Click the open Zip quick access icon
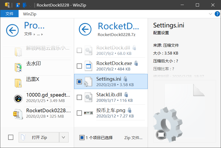Image resolution: width=221 pixels, height=148 pixels. [x=25, y=5]
